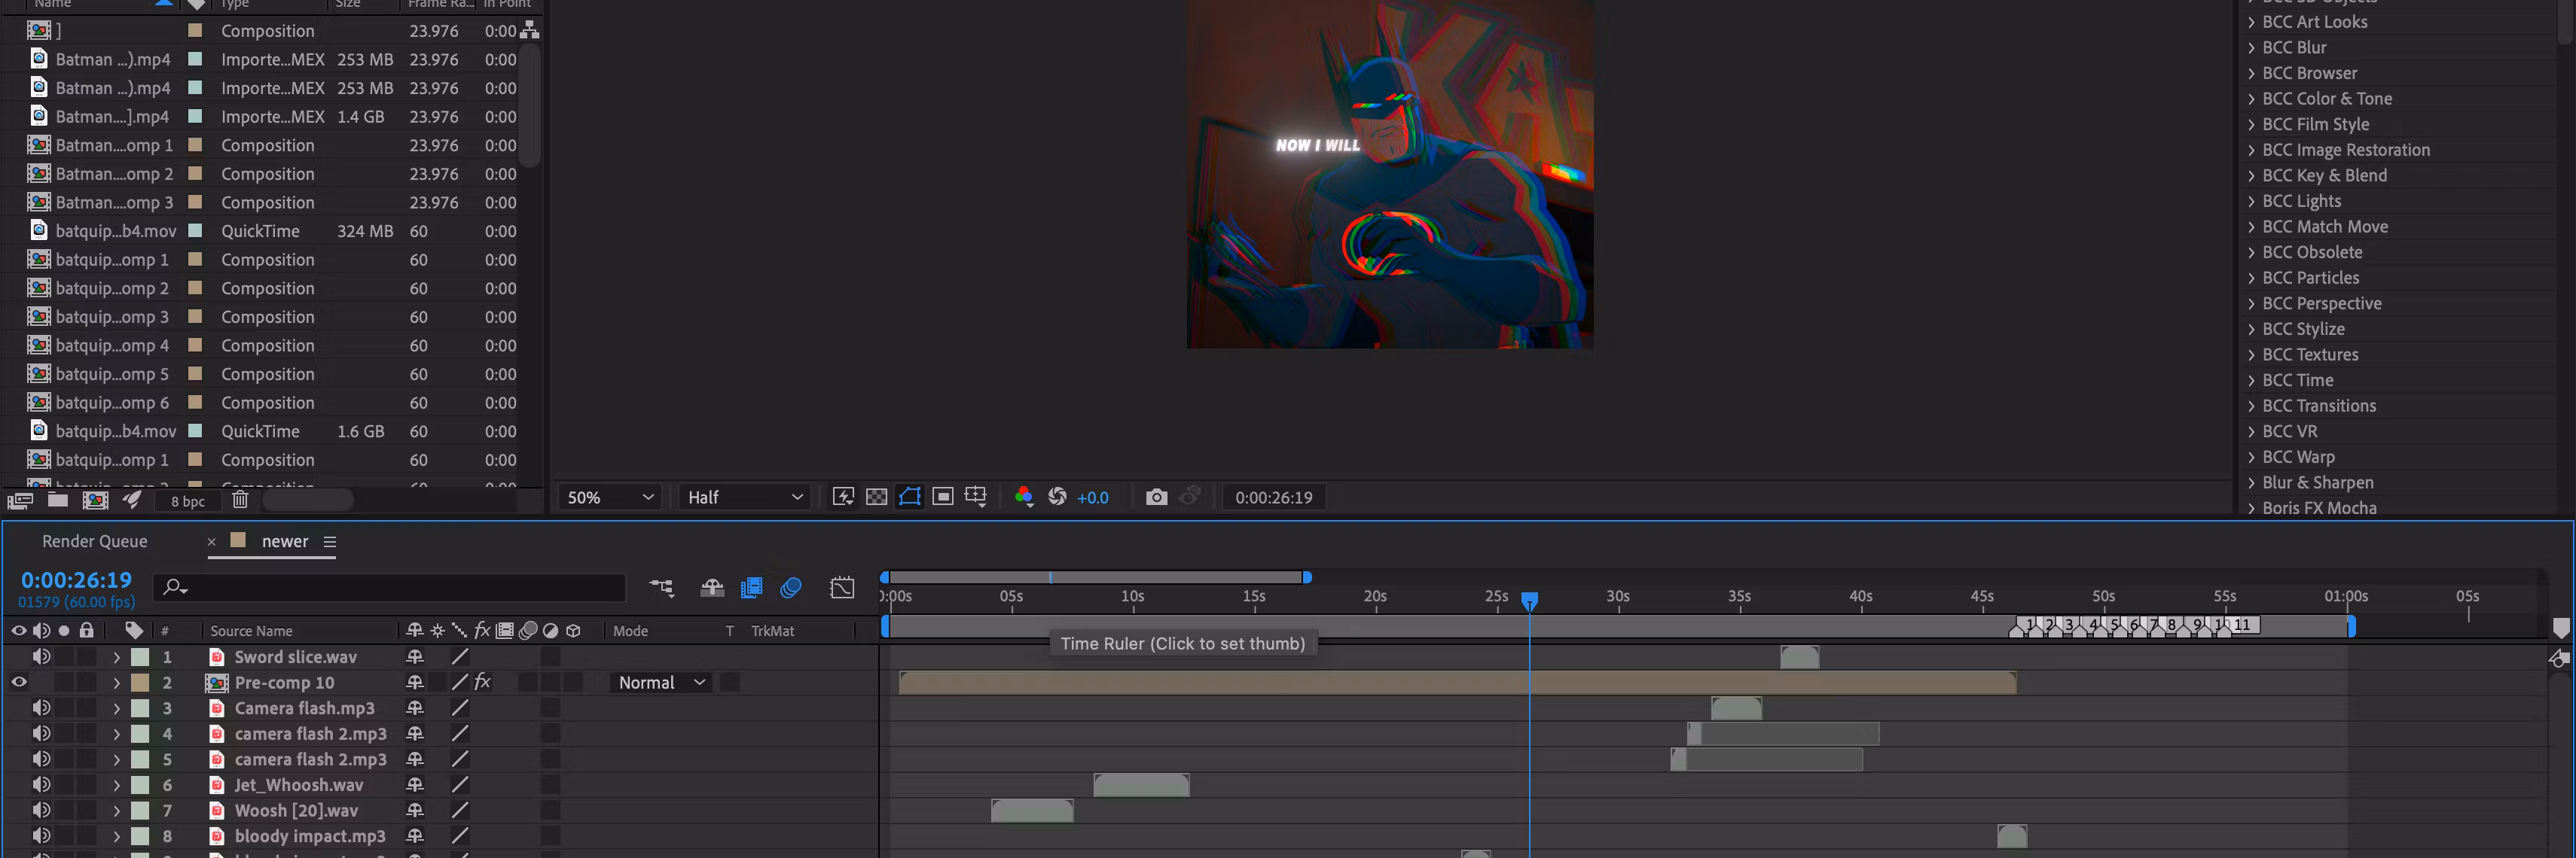This screenshot has height=858, width=2576.
Task: Hide the Pre-comp 10 layer eye
Action: (x=19, y=682)
